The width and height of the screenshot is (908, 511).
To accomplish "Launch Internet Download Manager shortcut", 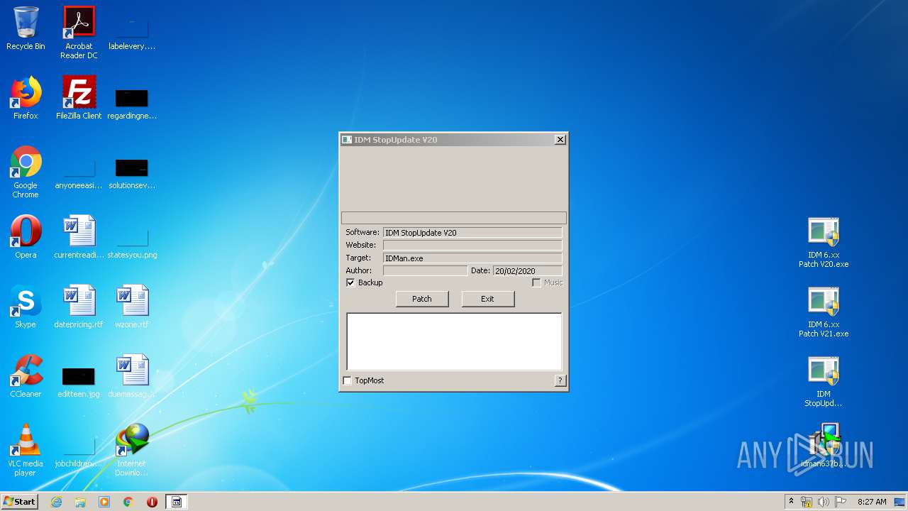I will click(132, 450).
